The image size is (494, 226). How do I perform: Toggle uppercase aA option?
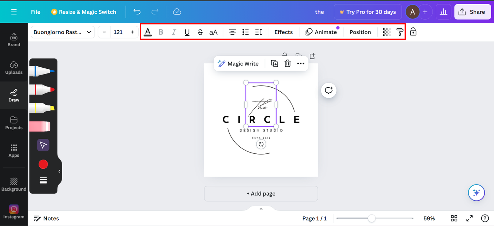click(213, 32)
